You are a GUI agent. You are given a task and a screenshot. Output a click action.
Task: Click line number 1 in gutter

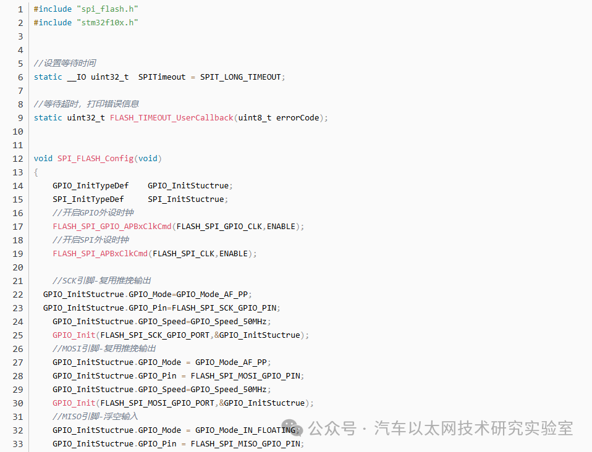click(20, 9)
